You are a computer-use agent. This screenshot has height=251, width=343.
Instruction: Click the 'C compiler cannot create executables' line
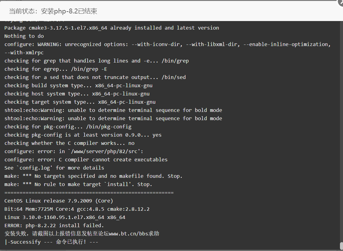click(86, 160)
